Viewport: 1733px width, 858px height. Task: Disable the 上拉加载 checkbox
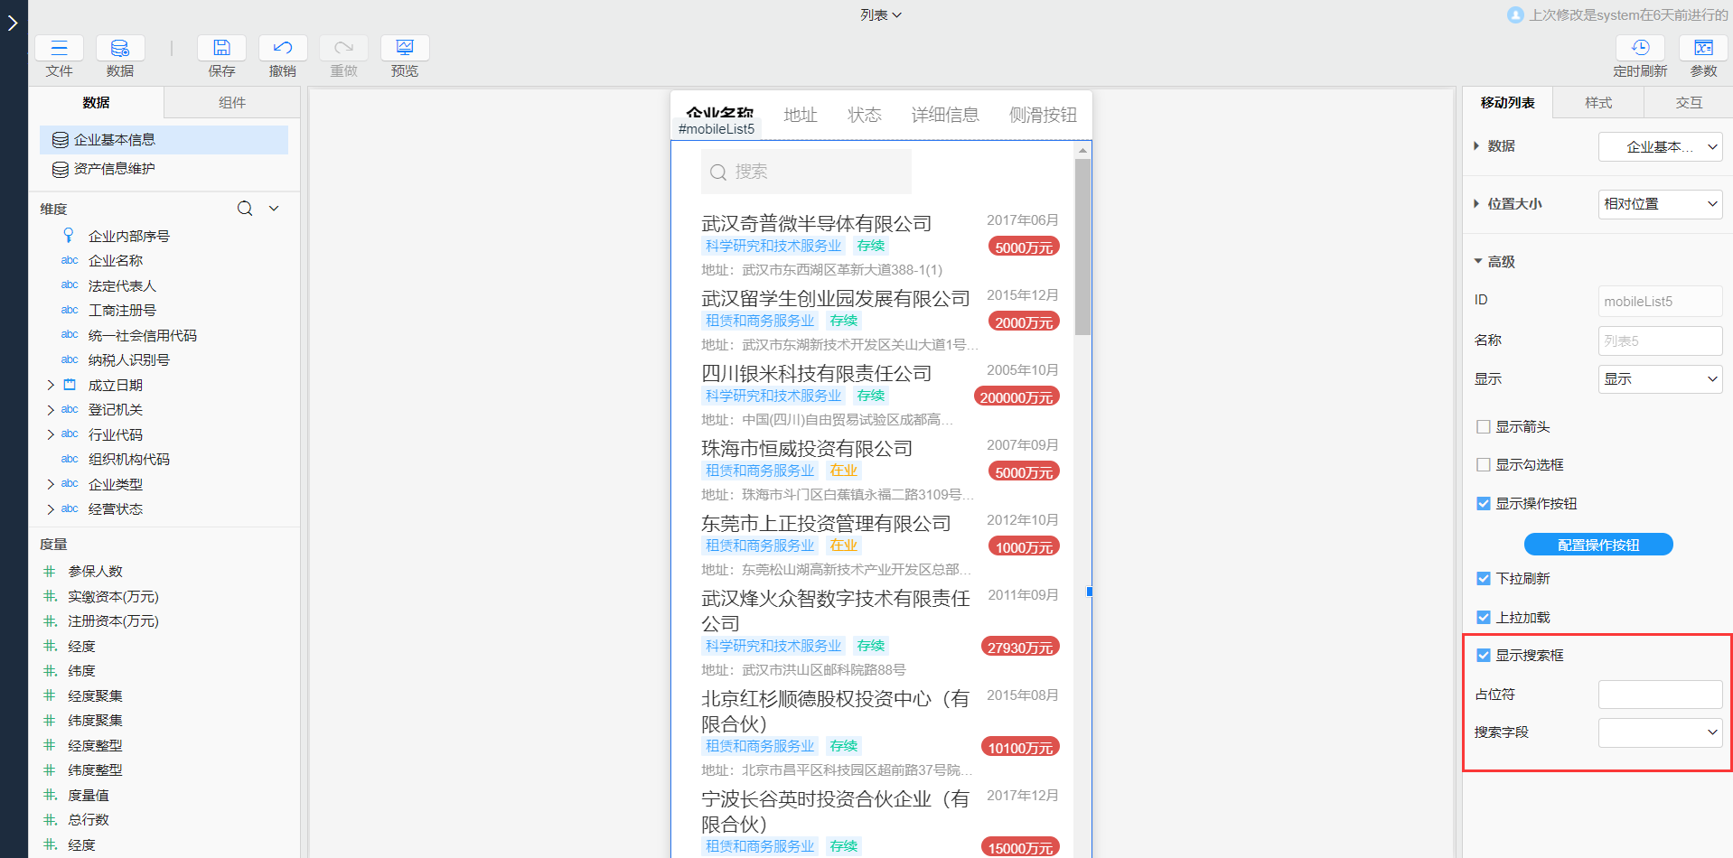[1483, 617]
